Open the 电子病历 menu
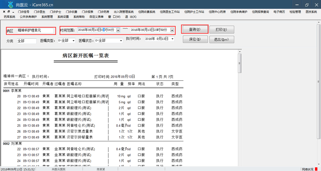Screen dimensions: 321x171 (279, 12)
